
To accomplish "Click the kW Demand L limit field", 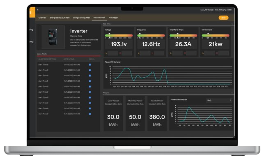I will (209, 53).
